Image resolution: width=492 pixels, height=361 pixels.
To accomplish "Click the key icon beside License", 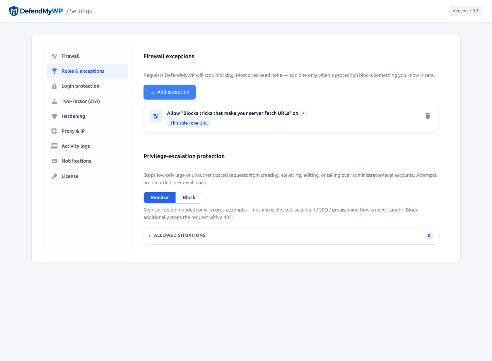I will (54, 176).
